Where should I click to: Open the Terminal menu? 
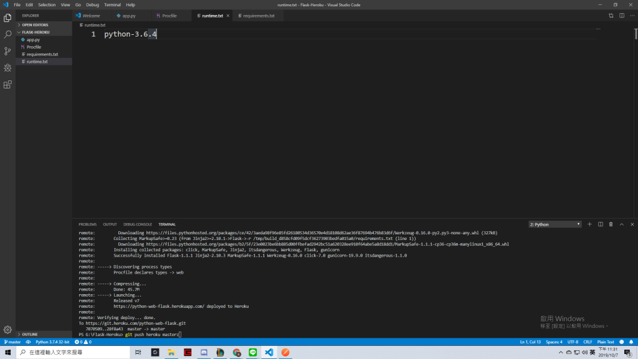point(112,5)
